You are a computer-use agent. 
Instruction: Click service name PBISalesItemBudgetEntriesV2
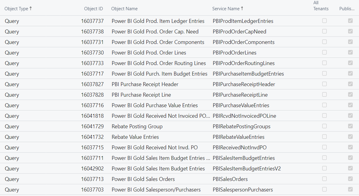[x=247, y=169]
